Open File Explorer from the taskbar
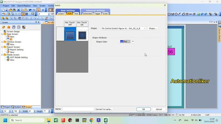The image size is (221, 124). [49, 120]
